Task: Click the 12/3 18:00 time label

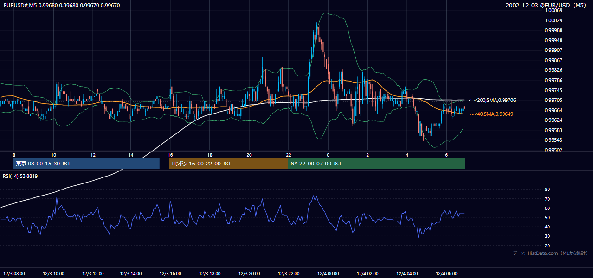Action: coord(210,273)
